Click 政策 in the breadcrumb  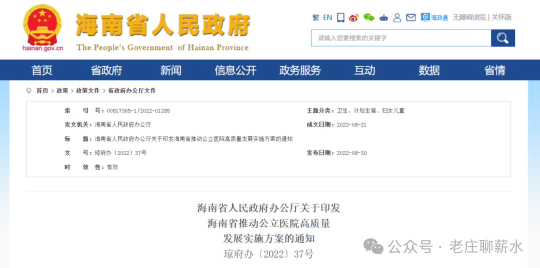pyautogui.click(x=62, y=91)
